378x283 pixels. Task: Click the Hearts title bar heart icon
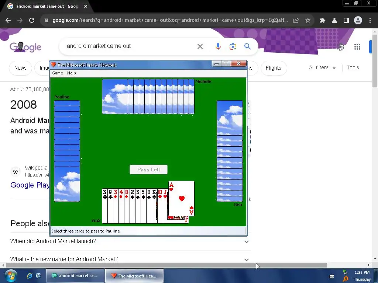pos(54,65)
